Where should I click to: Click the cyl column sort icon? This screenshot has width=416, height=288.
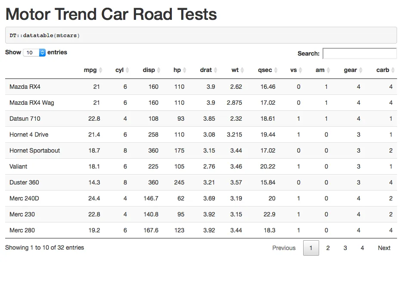[127, 70]
